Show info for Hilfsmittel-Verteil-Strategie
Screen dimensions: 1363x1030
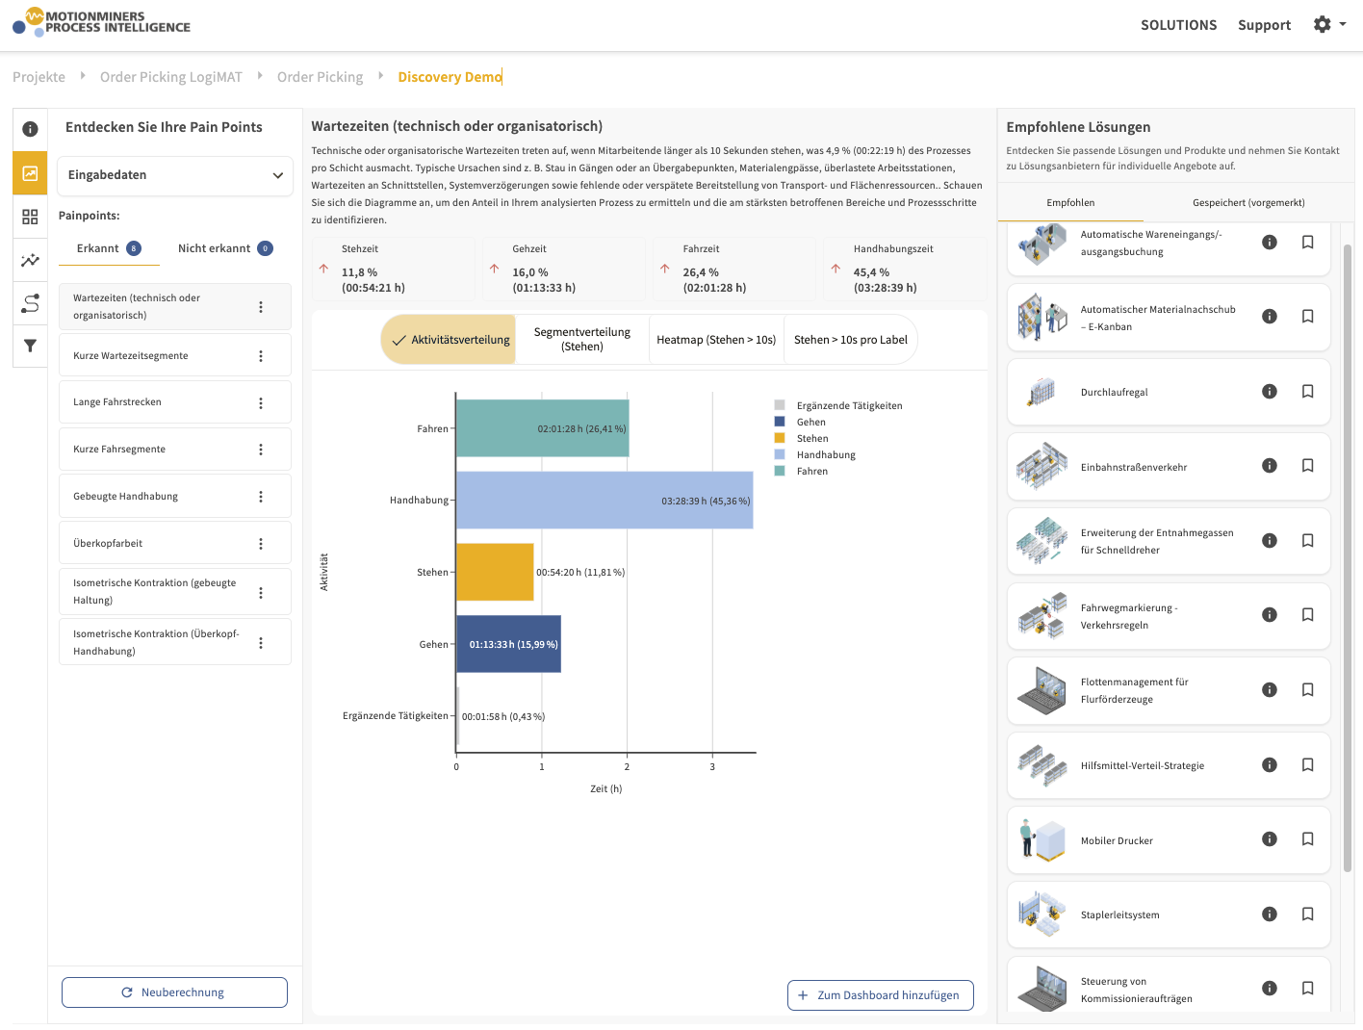(1270, 765)
